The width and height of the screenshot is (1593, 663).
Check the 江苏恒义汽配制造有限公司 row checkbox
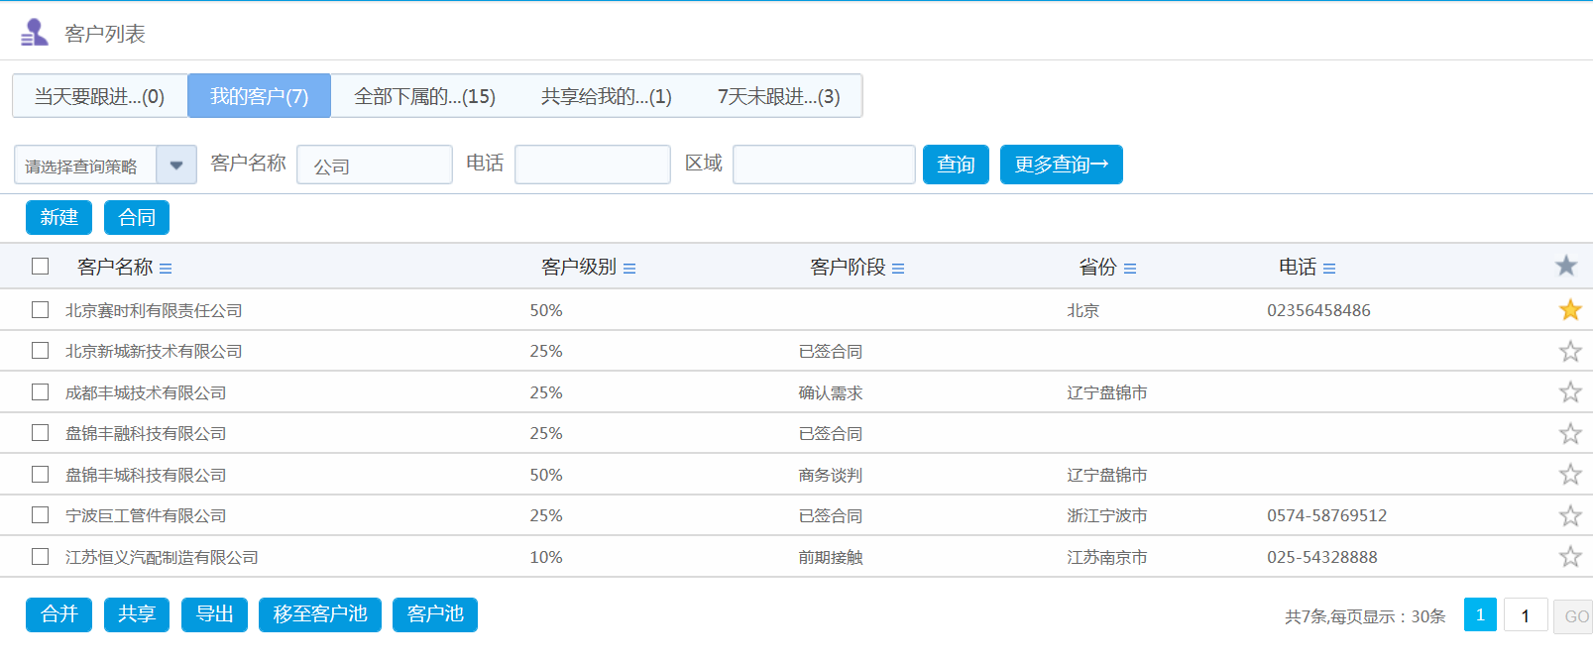40,556
